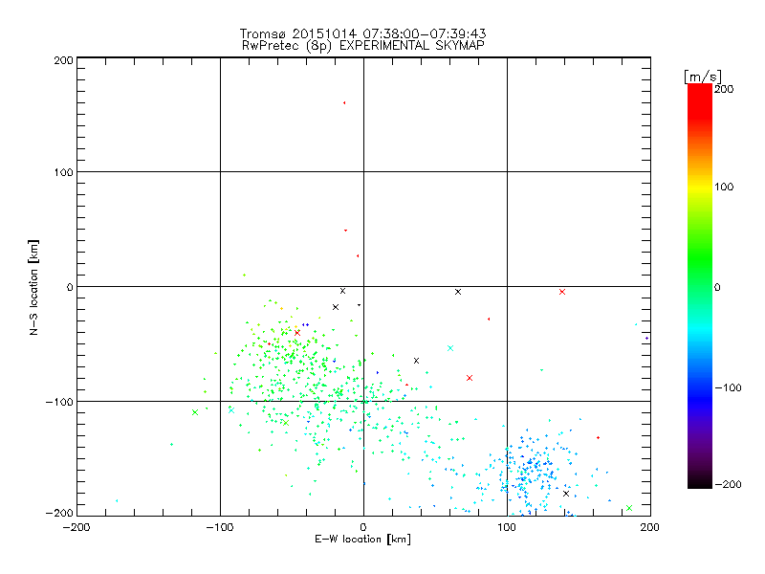Screen dimensions: 765x574
Task: Click the colorbar tick label '-200' at the bottom
Action: click(728, 484)
